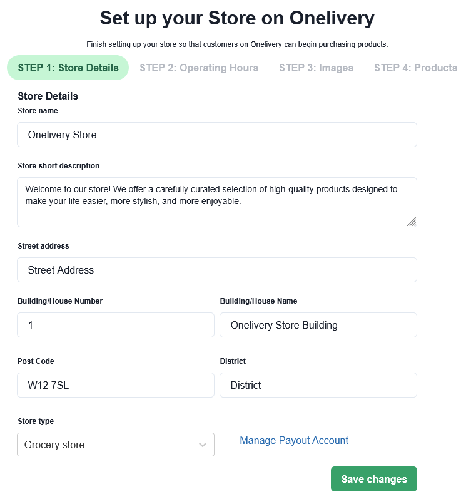Click the textarea resize handle icon
The height and width of the screenshot is (499, 461).
tap(411, 221)
